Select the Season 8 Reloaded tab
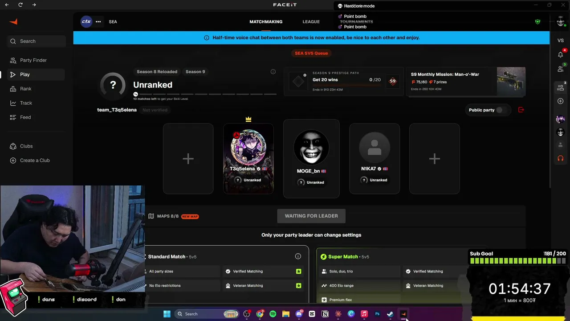The width and height of the screenshot is (570, 321). point(157,72)
